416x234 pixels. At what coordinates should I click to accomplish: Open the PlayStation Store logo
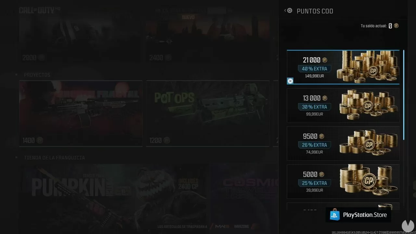[x=358, y=215]
